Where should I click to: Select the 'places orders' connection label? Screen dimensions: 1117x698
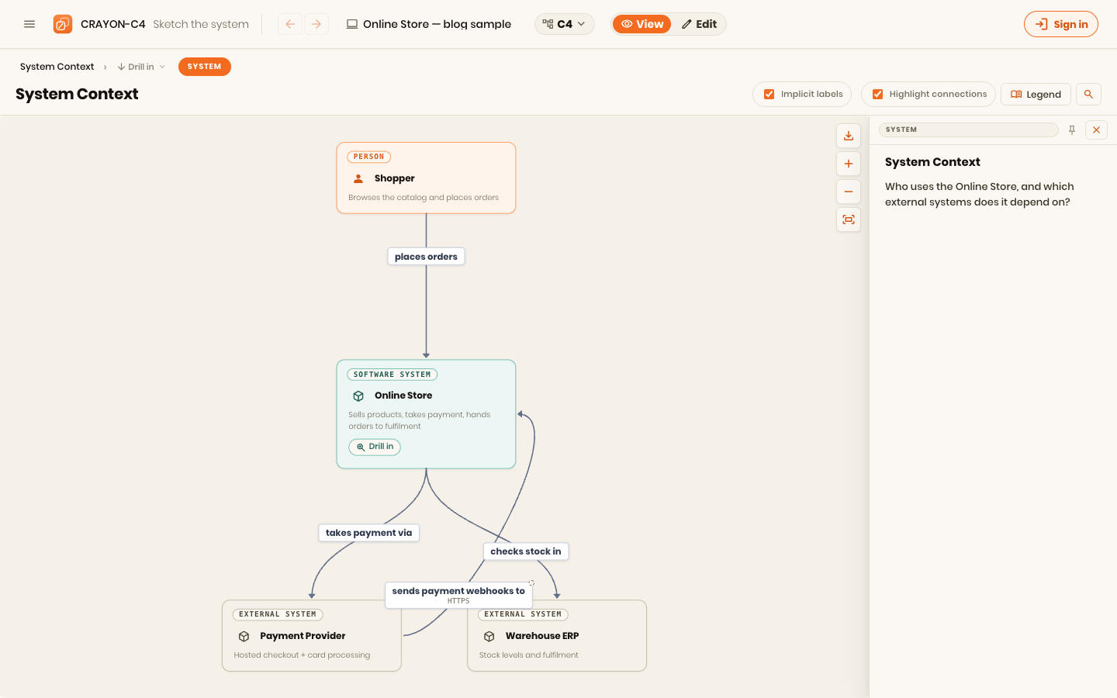tap(426, 257)
